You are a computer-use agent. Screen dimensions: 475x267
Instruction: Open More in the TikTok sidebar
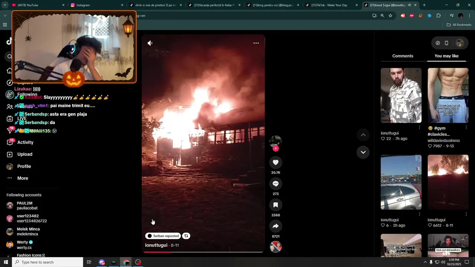click(22, 178)
